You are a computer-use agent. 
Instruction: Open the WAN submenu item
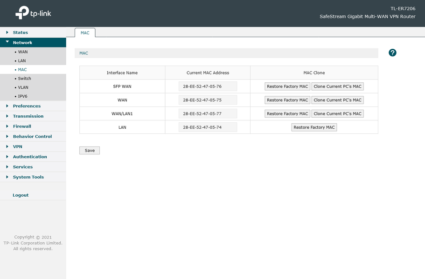(23, 52)
